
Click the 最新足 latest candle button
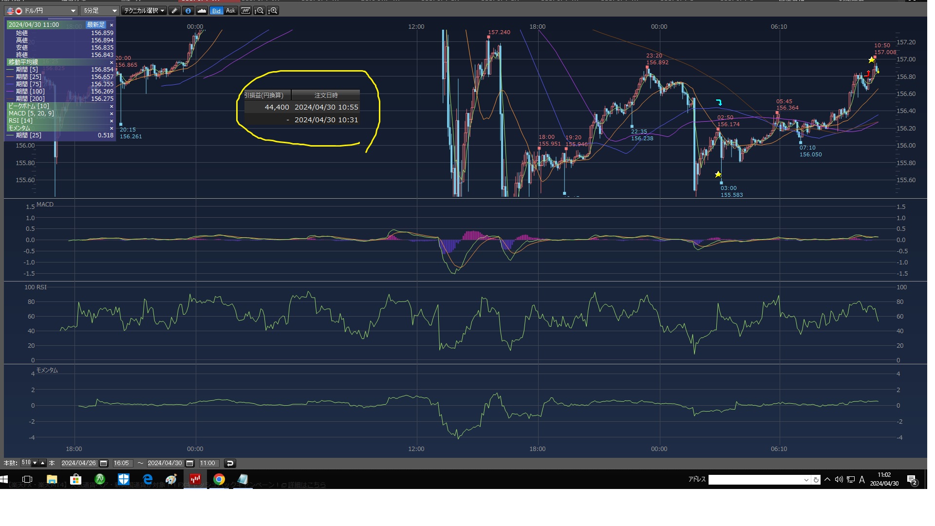[x=95, y=25]
